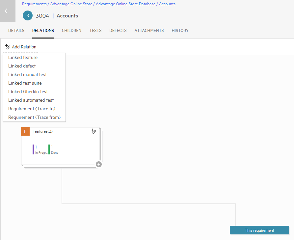Click the link icon on Features card
The image size is (294, 240).
(x=94, y=131)
